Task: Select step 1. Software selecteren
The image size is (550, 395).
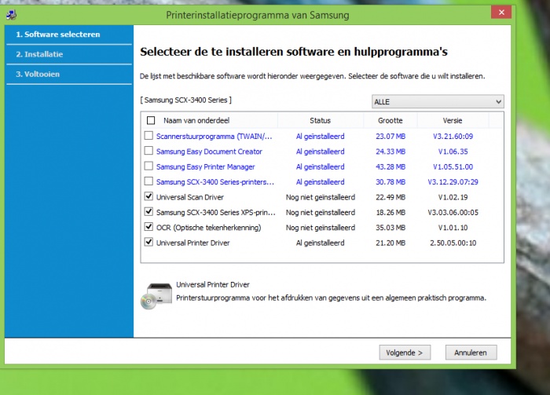Action: point(58,35)
